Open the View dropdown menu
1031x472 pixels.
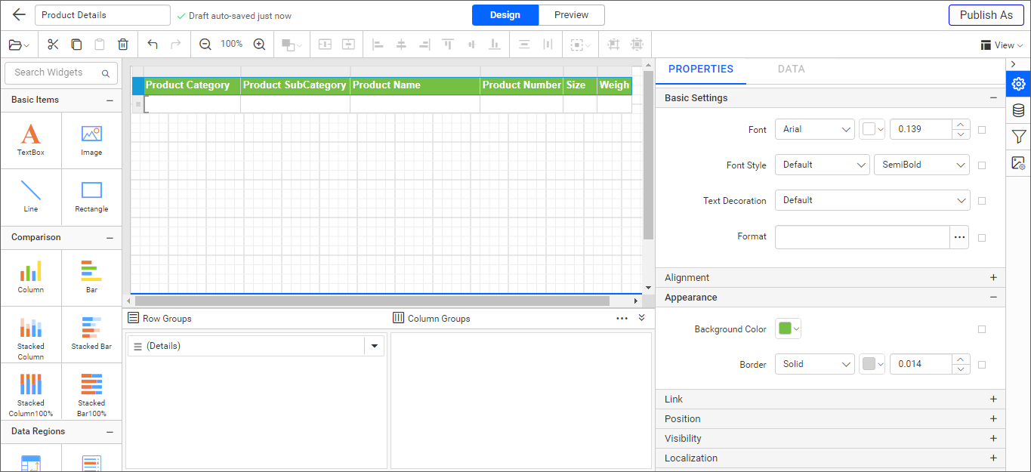coord(1002,45)
